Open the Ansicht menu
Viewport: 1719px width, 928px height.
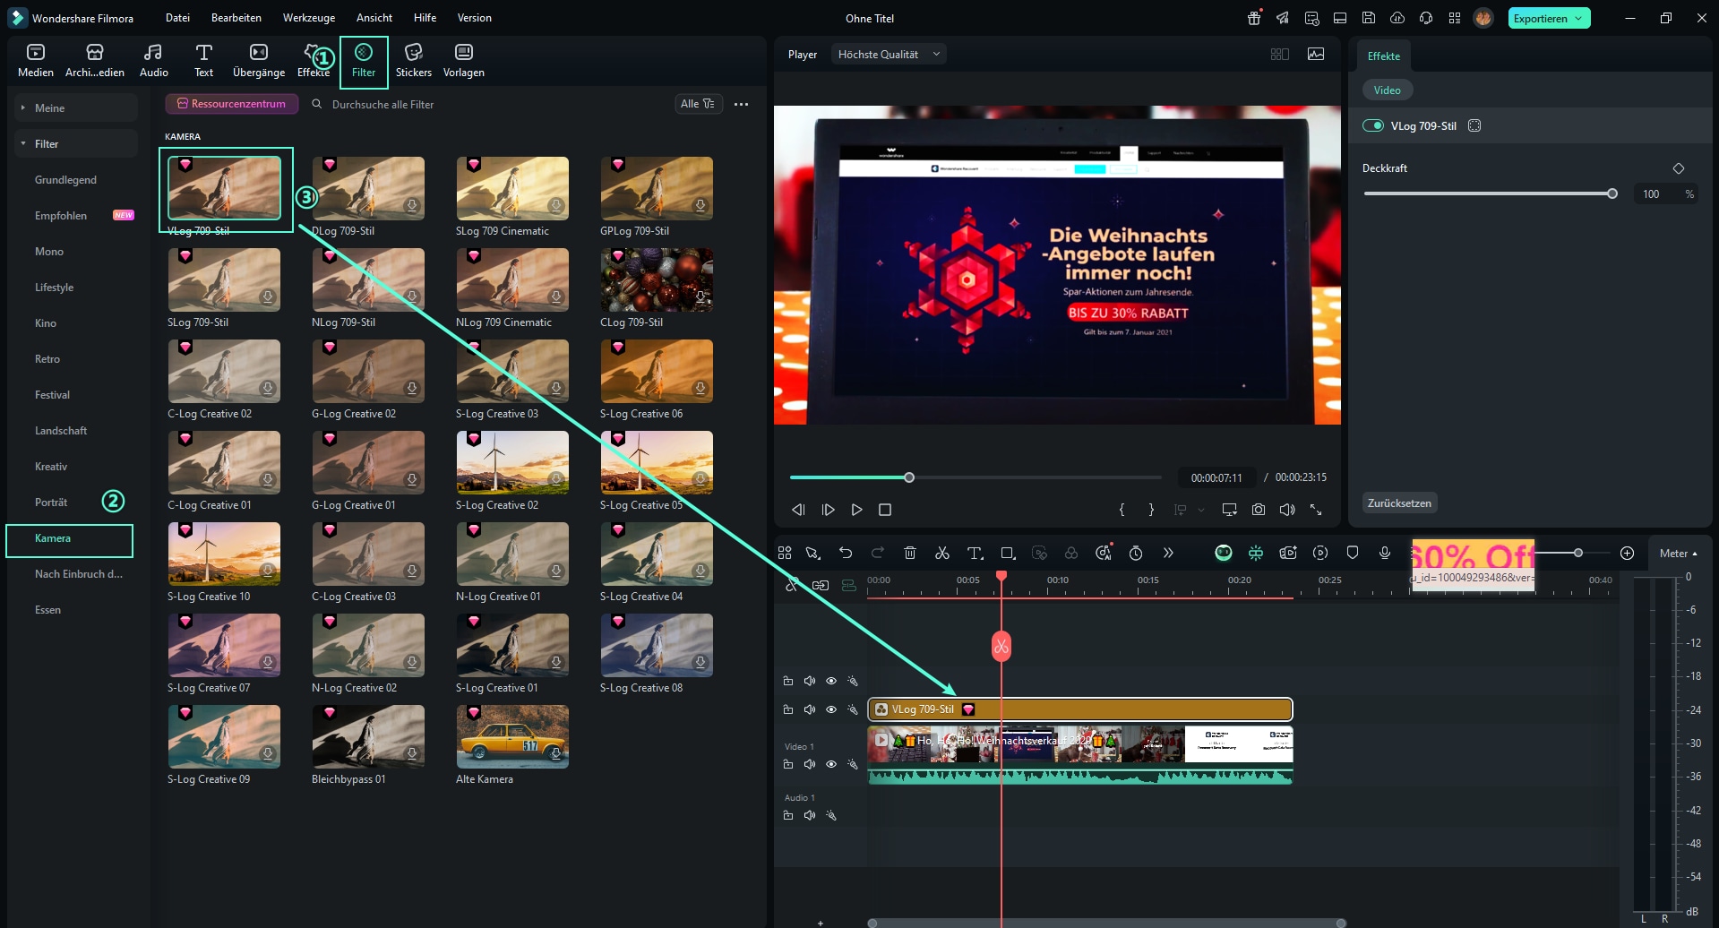(374, 18)
